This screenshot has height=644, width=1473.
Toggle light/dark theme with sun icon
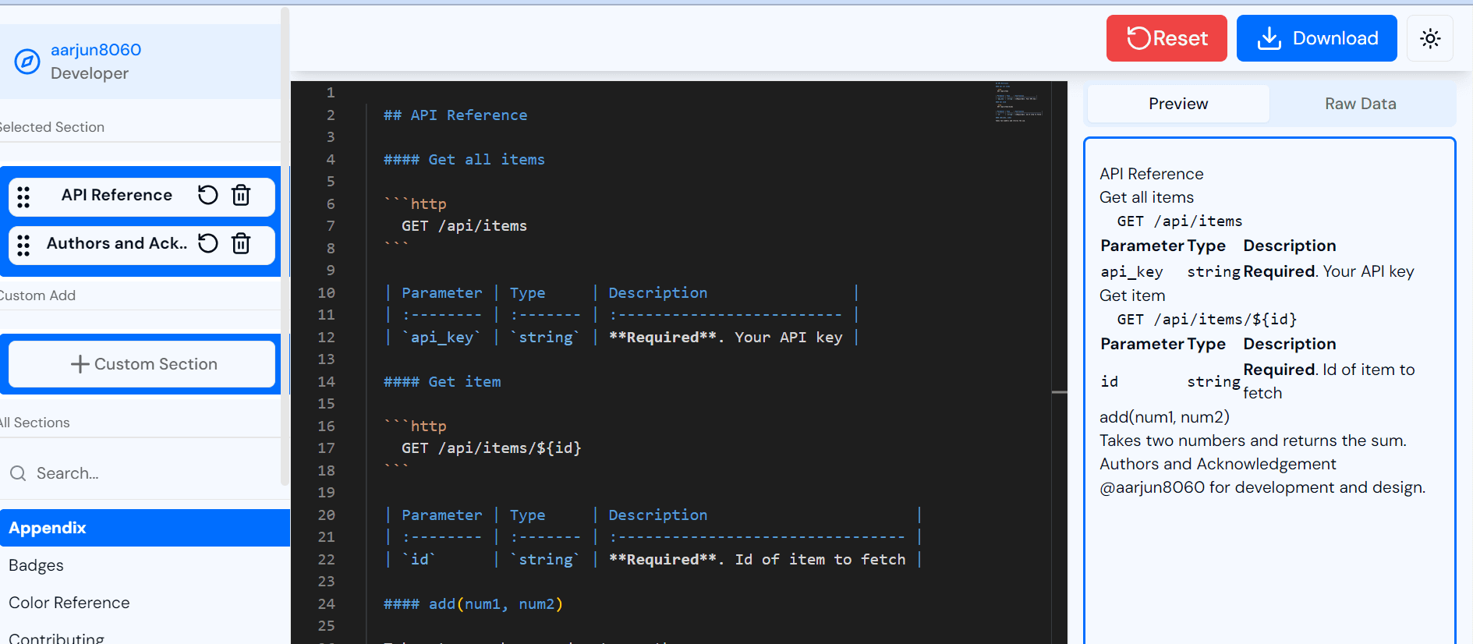1430,38
